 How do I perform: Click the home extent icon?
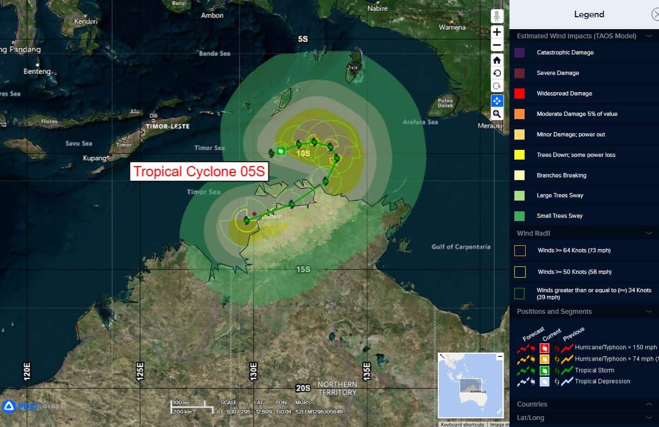497,60
